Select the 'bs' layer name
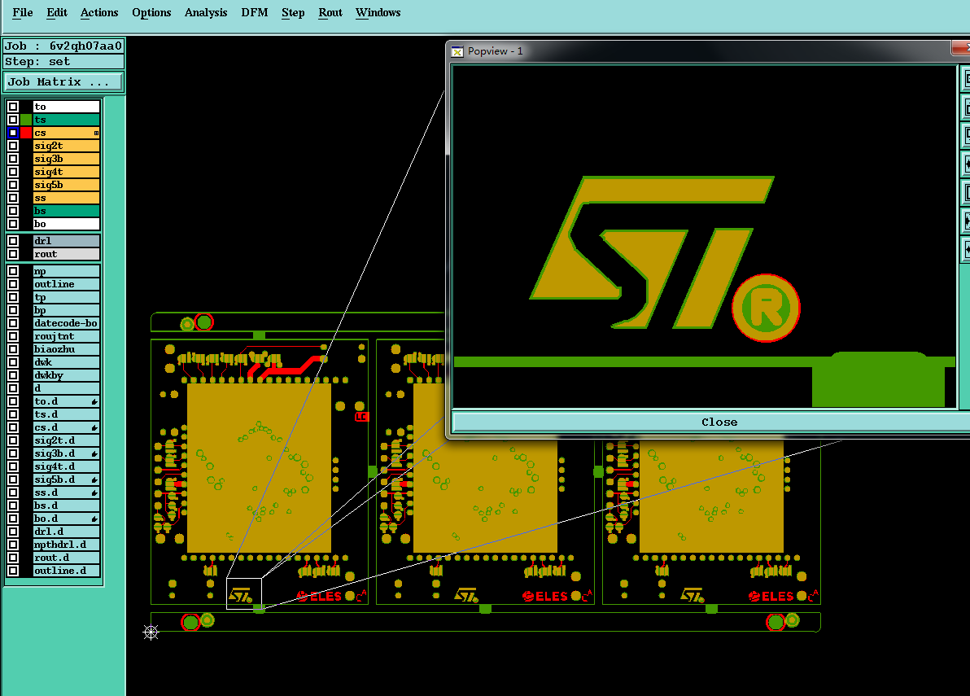Viewport: 970px width, 696px height. (66, 210)
